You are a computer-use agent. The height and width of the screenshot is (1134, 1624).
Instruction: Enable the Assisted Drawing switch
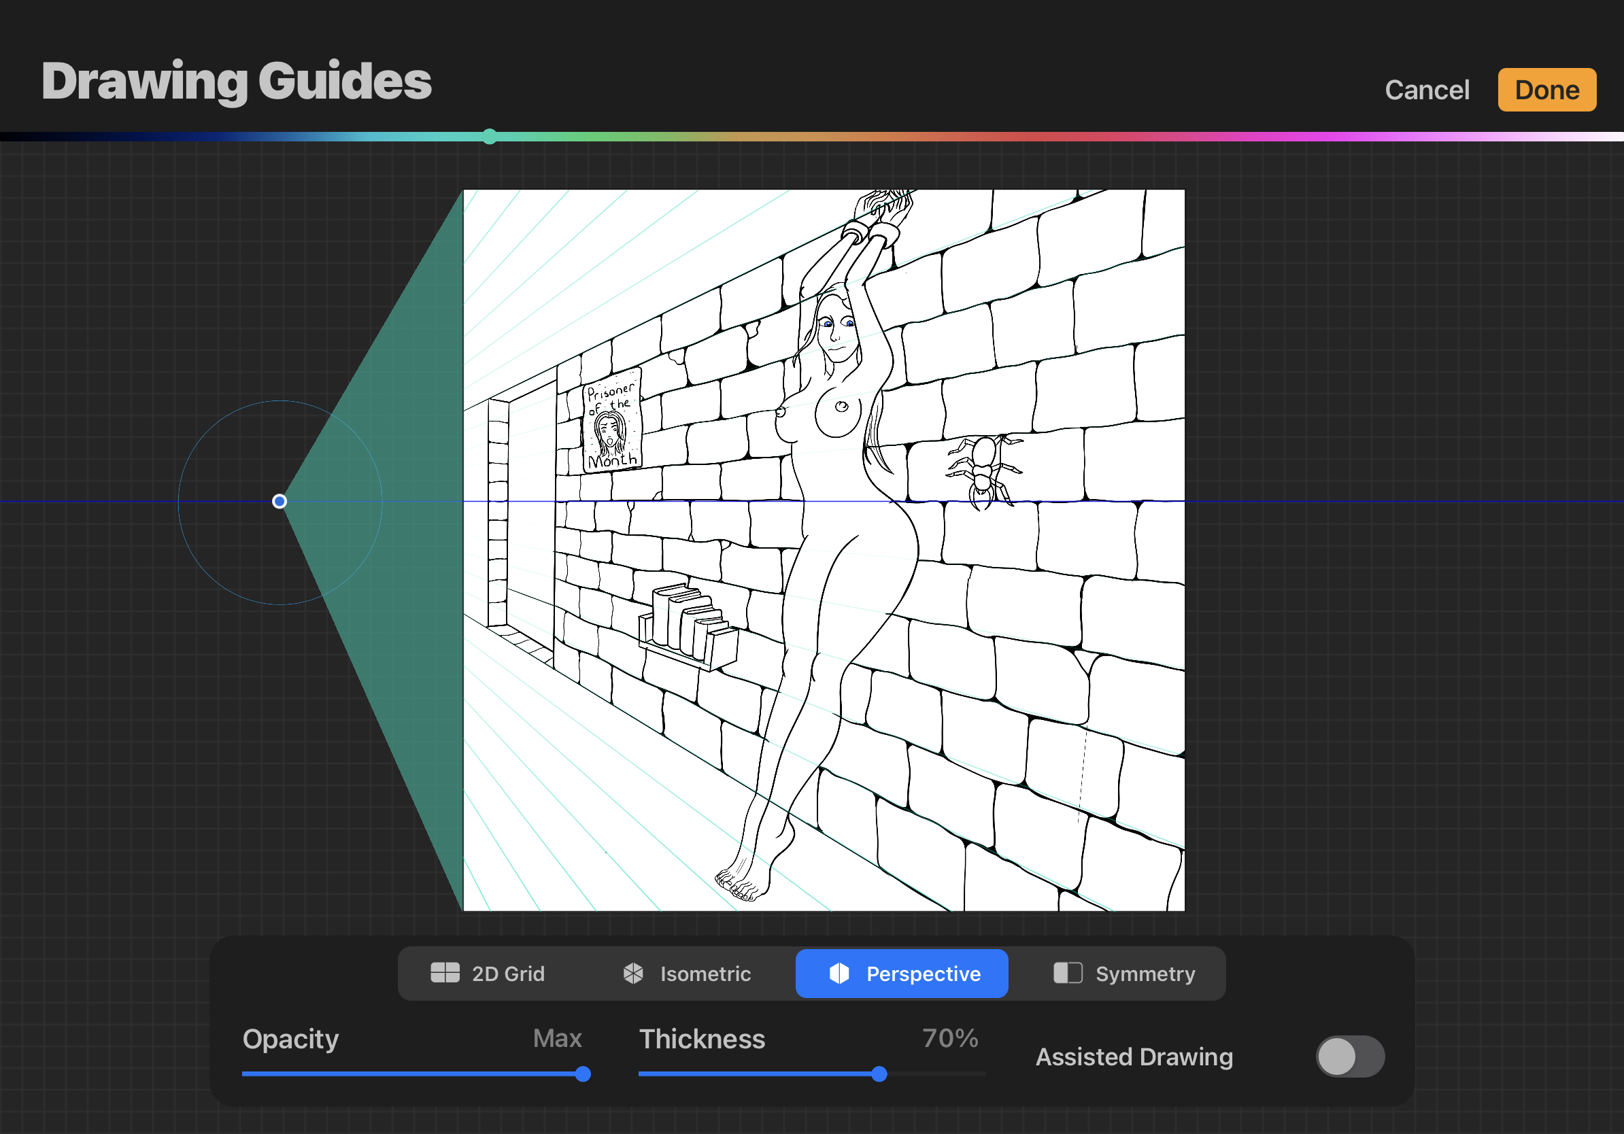[1349, 1056]
